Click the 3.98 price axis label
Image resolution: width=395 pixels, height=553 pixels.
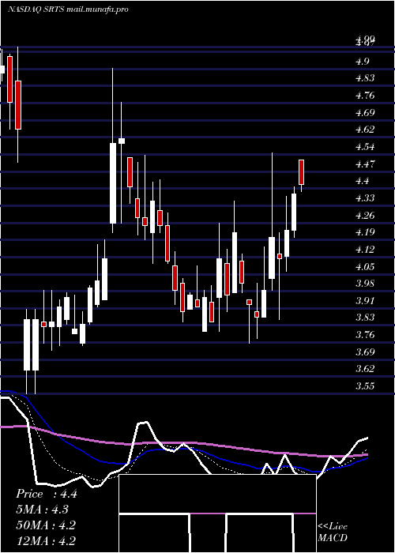365,284
